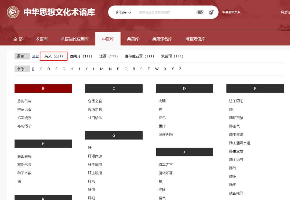The height and width of the screenshot is (200, 290).
Task: Click the 搜索 search button
Action: 200,12
